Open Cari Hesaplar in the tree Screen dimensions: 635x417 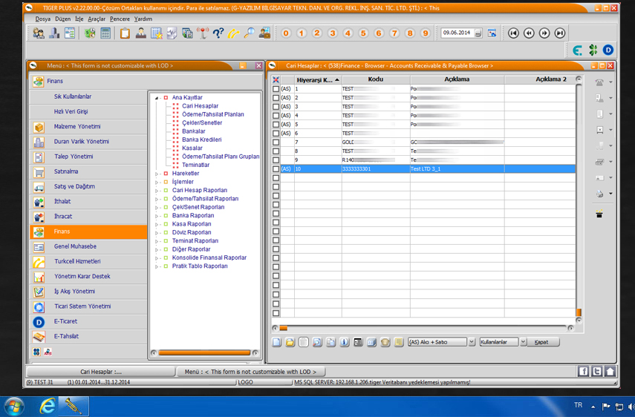click(x=200, y=106)
